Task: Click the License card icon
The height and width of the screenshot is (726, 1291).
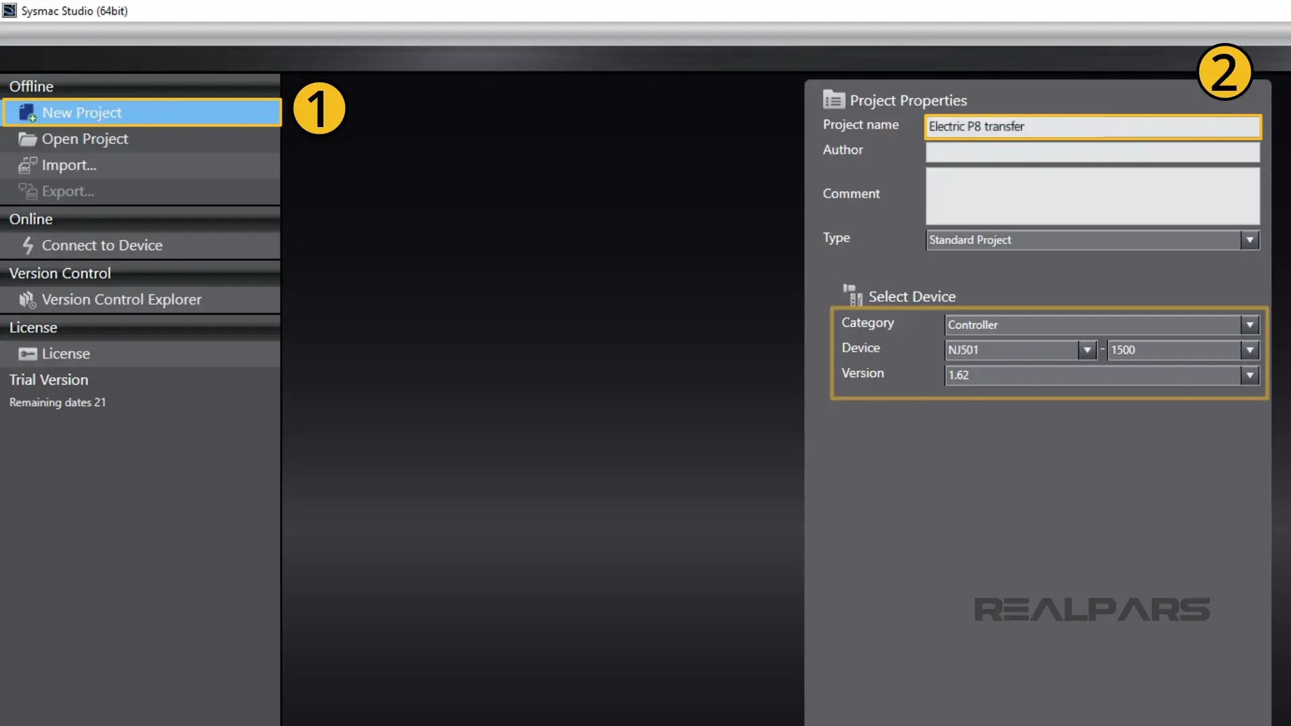Action: click(27, 354)
